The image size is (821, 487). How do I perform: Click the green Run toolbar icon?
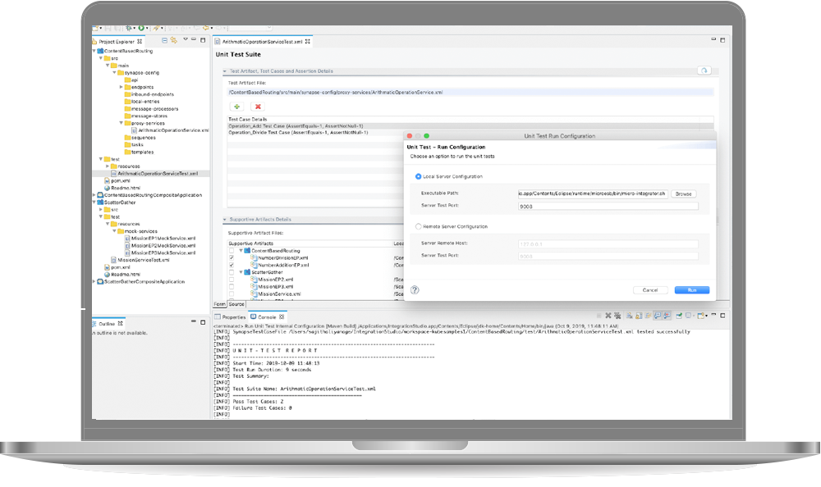141,28
